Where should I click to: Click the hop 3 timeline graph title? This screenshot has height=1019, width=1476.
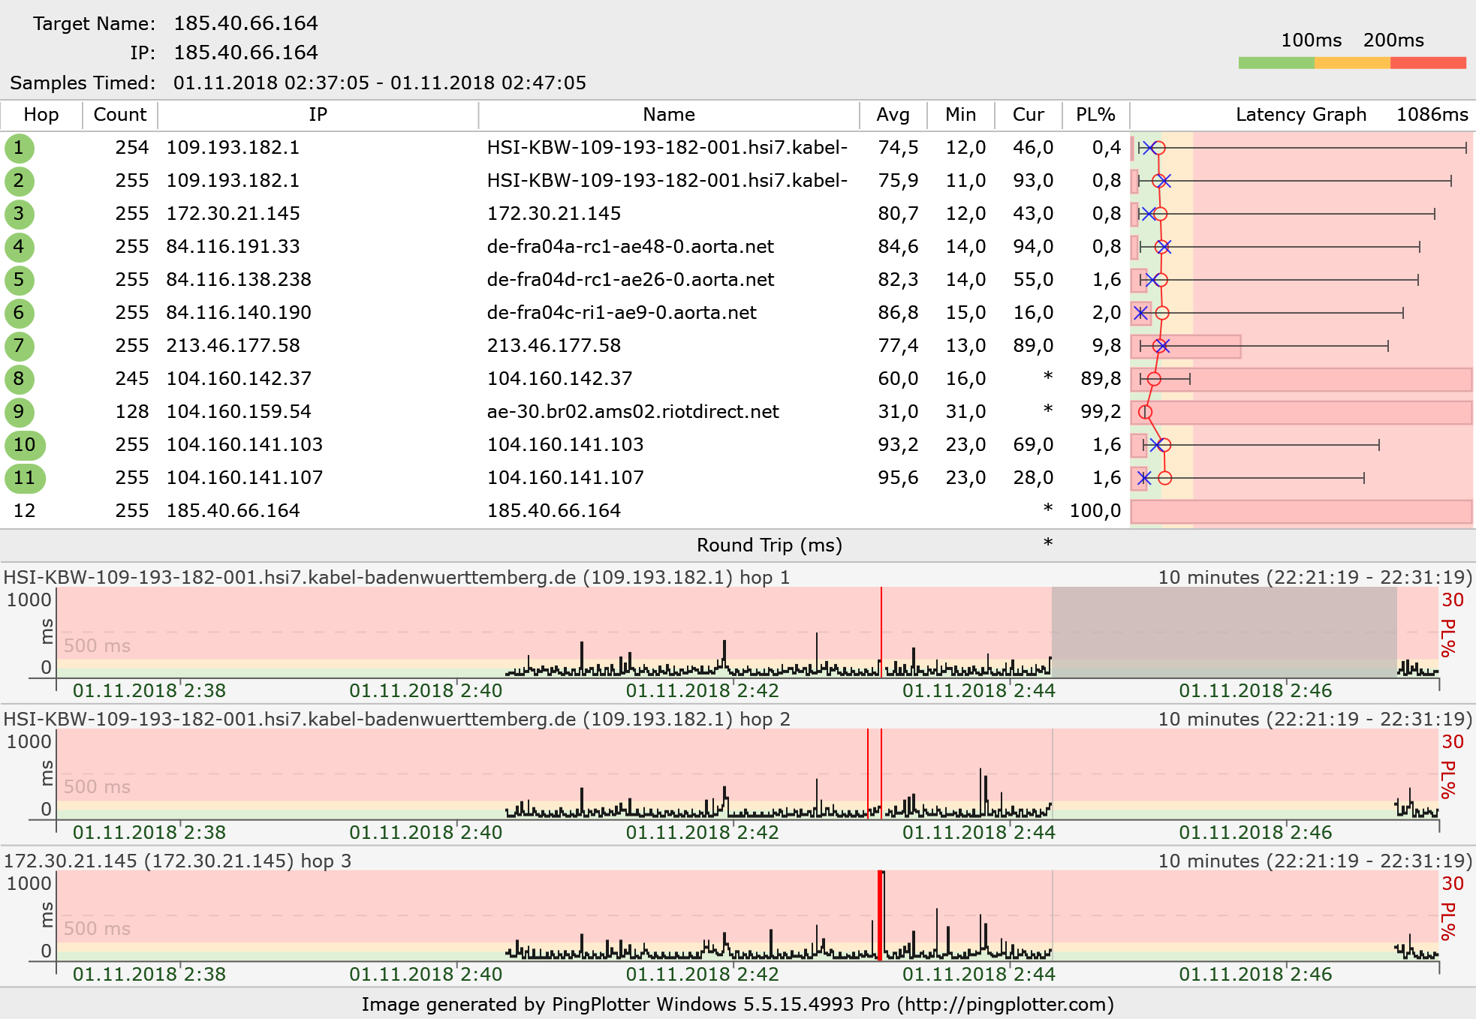click(x=177, y=861)
